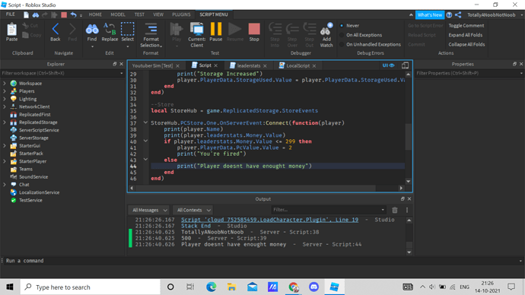Screen dimensions: 525x295
Task: Open Format Selection tool
Action: pyautogui.click(x=151, y=35)
